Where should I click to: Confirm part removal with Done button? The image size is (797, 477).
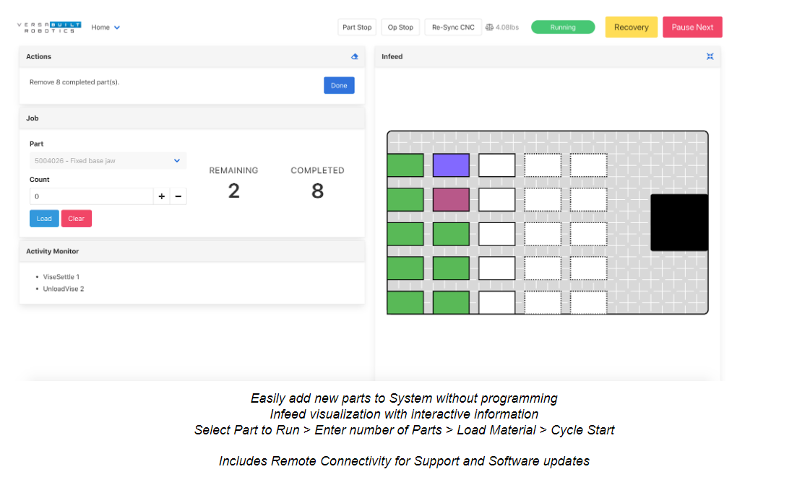339,85
